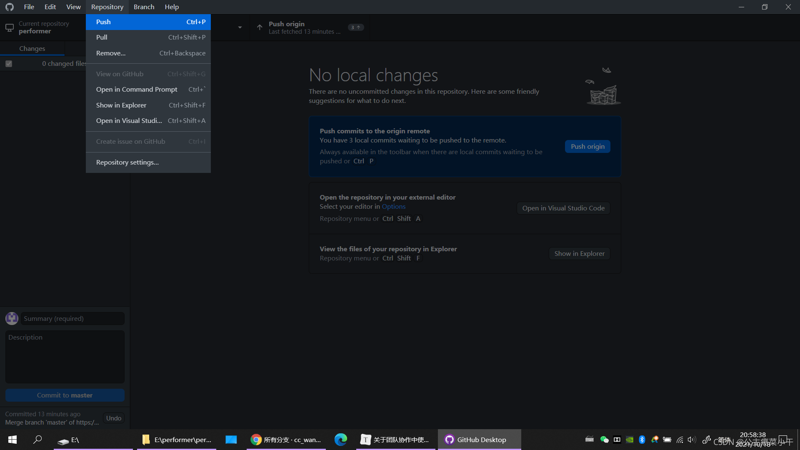Open Repository settings... menu entry

click(148, 162)
